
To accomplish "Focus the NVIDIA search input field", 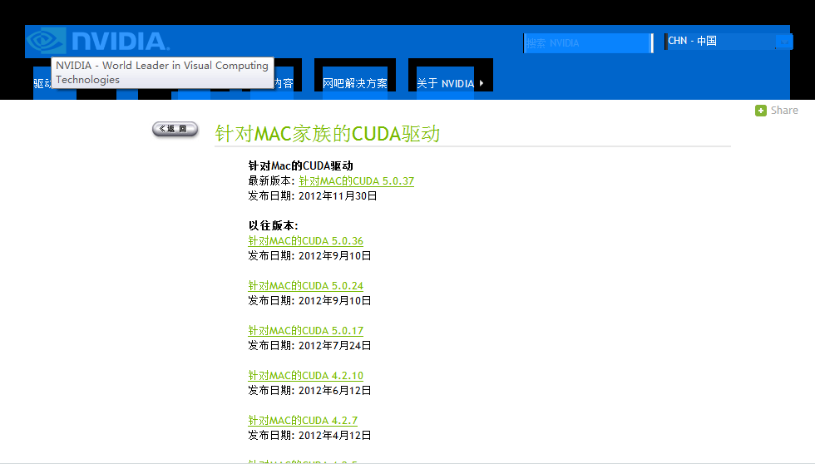I will pos(587,43).
